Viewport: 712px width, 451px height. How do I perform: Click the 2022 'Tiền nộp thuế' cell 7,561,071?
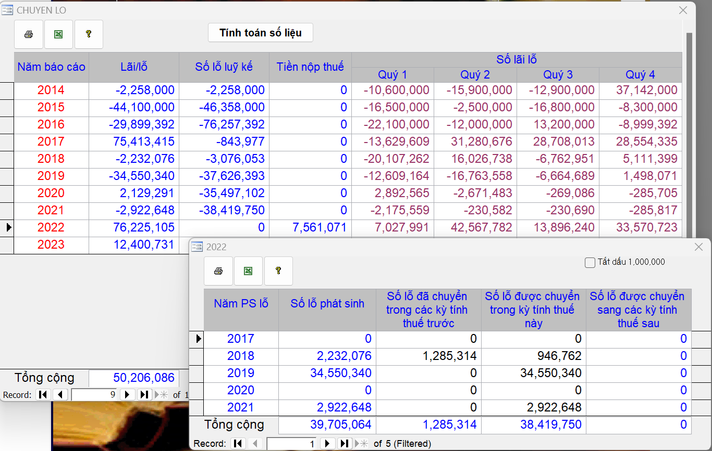point(310,228)
